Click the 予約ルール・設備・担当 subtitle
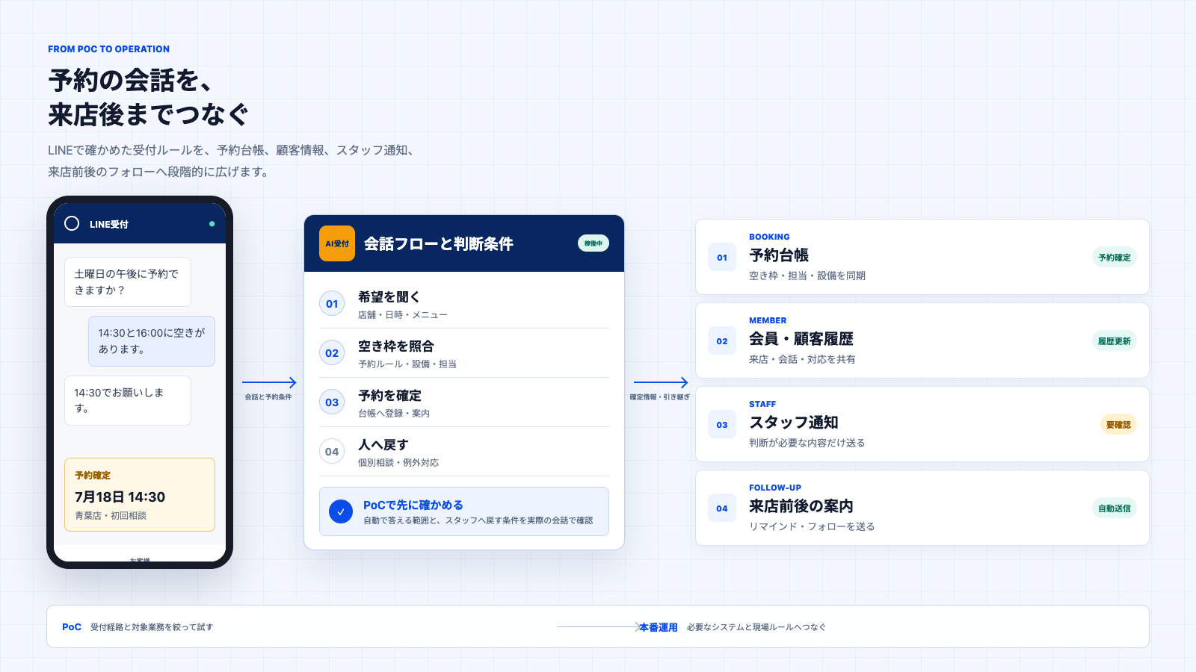Screen dimensions: 1196x672 pos(407,364)
